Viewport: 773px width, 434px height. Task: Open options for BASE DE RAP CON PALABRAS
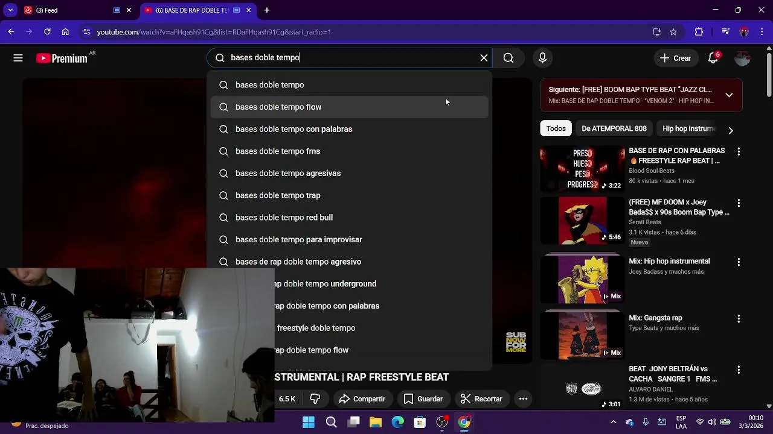[x=738, y=152]
